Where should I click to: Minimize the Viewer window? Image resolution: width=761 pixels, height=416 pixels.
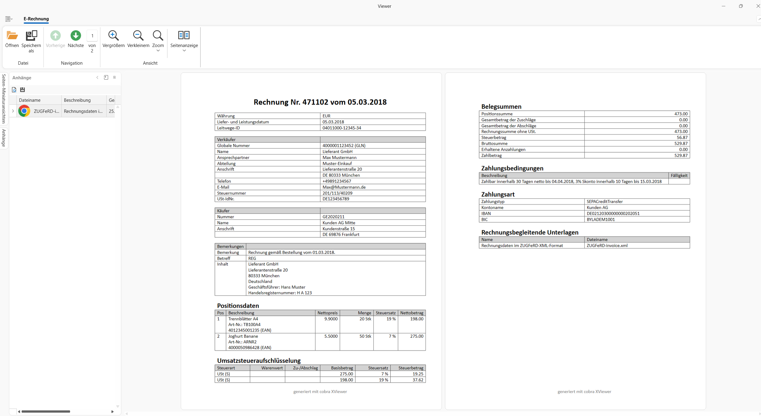(x=724, y=6)
